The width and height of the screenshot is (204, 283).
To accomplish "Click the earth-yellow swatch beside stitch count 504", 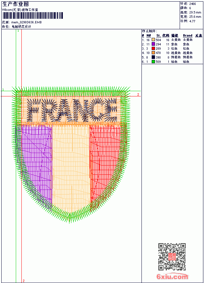I will [153, 40].
